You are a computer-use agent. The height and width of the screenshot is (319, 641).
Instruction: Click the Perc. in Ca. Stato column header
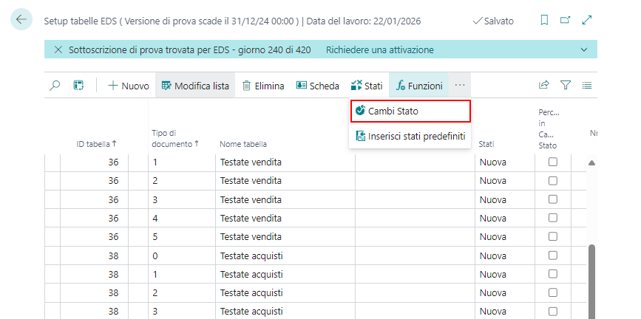tap(548, 128)
